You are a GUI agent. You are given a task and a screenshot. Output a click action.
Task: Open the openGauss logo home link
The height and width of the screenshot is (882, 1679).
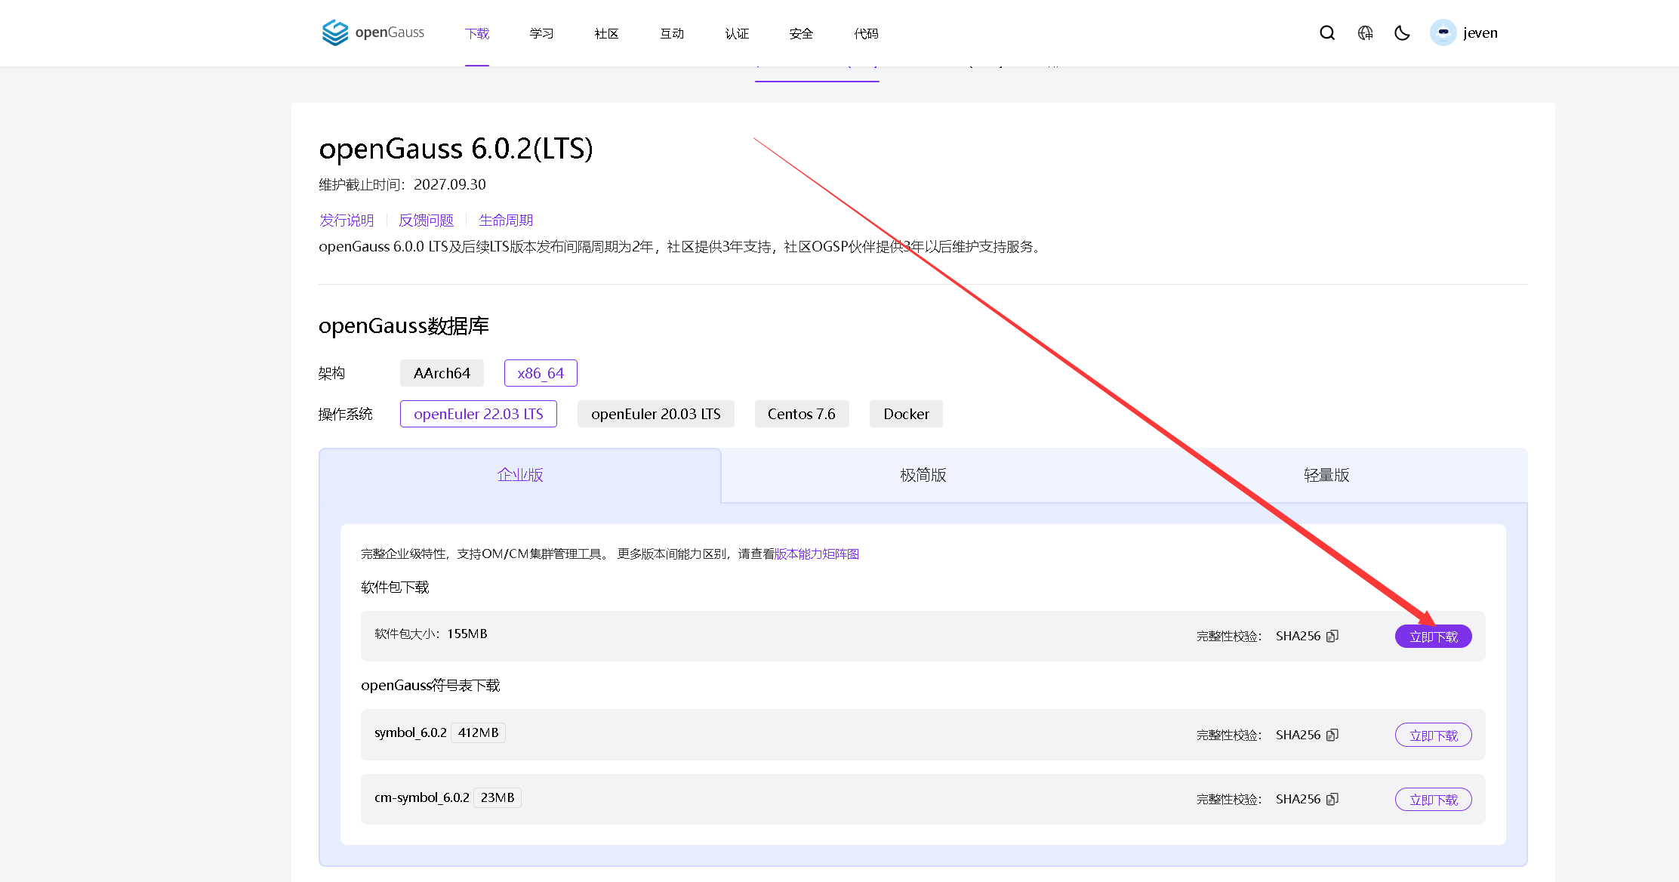pyautogui.click(x=373, y=32)
